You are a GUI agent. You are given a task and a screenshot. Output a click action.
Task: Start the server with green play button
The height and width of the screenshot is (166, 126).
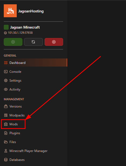[x=13, y=42]
